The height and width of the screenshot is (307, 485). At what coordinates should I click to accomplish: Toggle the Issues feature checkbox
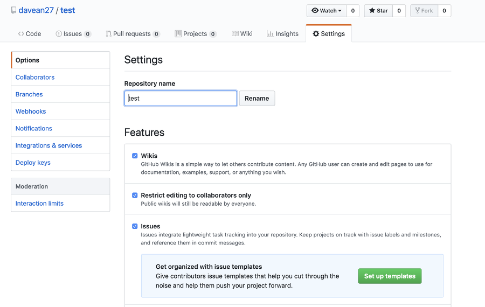(x=135, y=226)
